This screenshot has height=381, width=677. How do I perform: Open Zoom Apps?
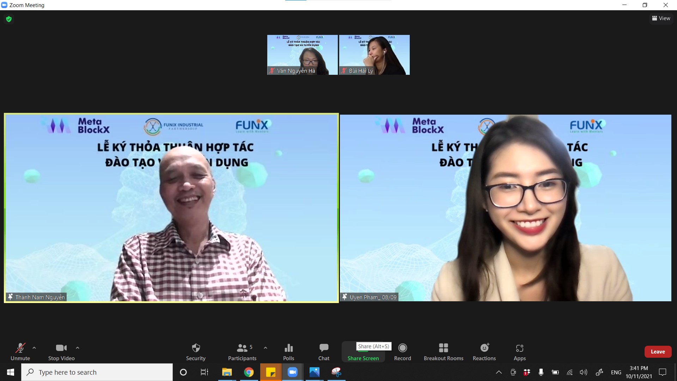coord(519,352)
